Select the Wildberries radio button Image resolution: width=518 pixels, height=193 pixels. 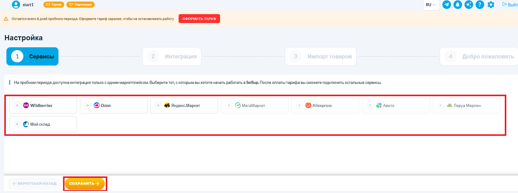coord(17,105)
